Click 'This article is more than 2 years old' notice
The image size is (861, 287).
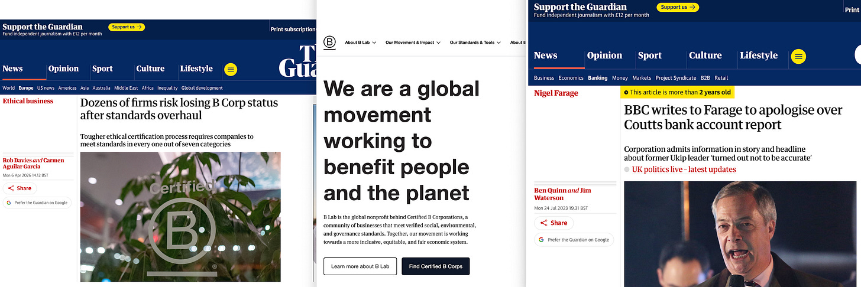[x=677, y=92]
